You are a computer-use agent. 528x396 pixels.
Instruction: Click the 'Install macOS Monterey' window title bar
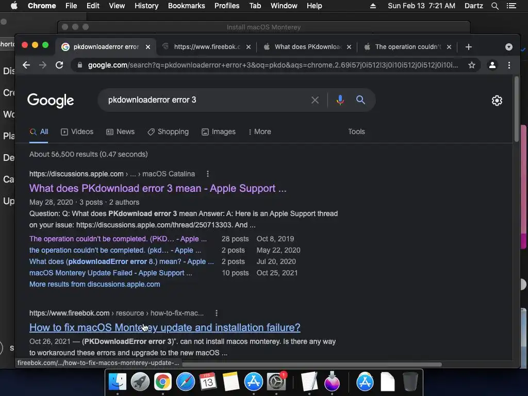point(263,27)
